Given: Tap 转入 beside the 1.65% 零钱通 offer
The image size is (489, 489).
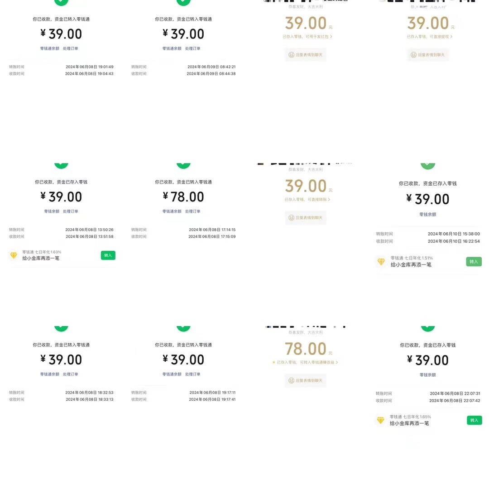Looking at the screenshot, I should (x=475, y=420).
